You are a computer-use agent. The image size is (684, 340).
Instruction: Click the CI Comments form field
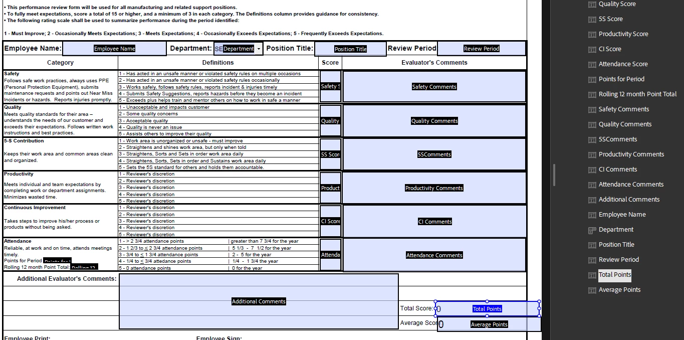point(434,222)
